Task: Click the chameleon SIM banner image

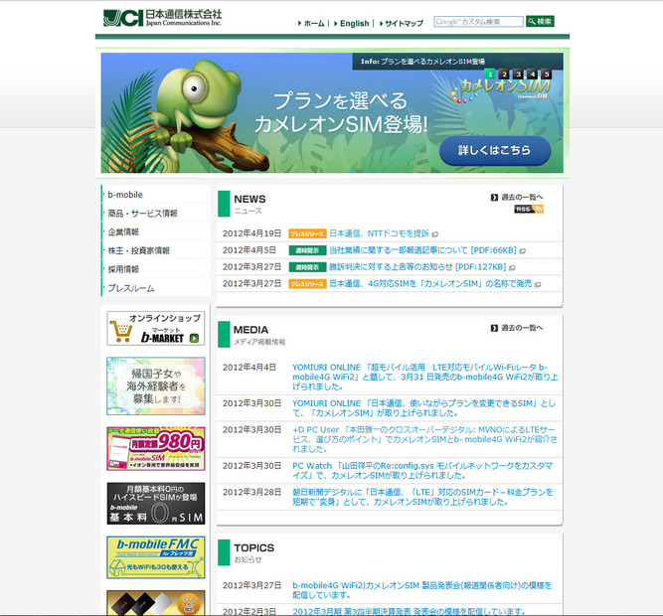Action: [332, 112]
